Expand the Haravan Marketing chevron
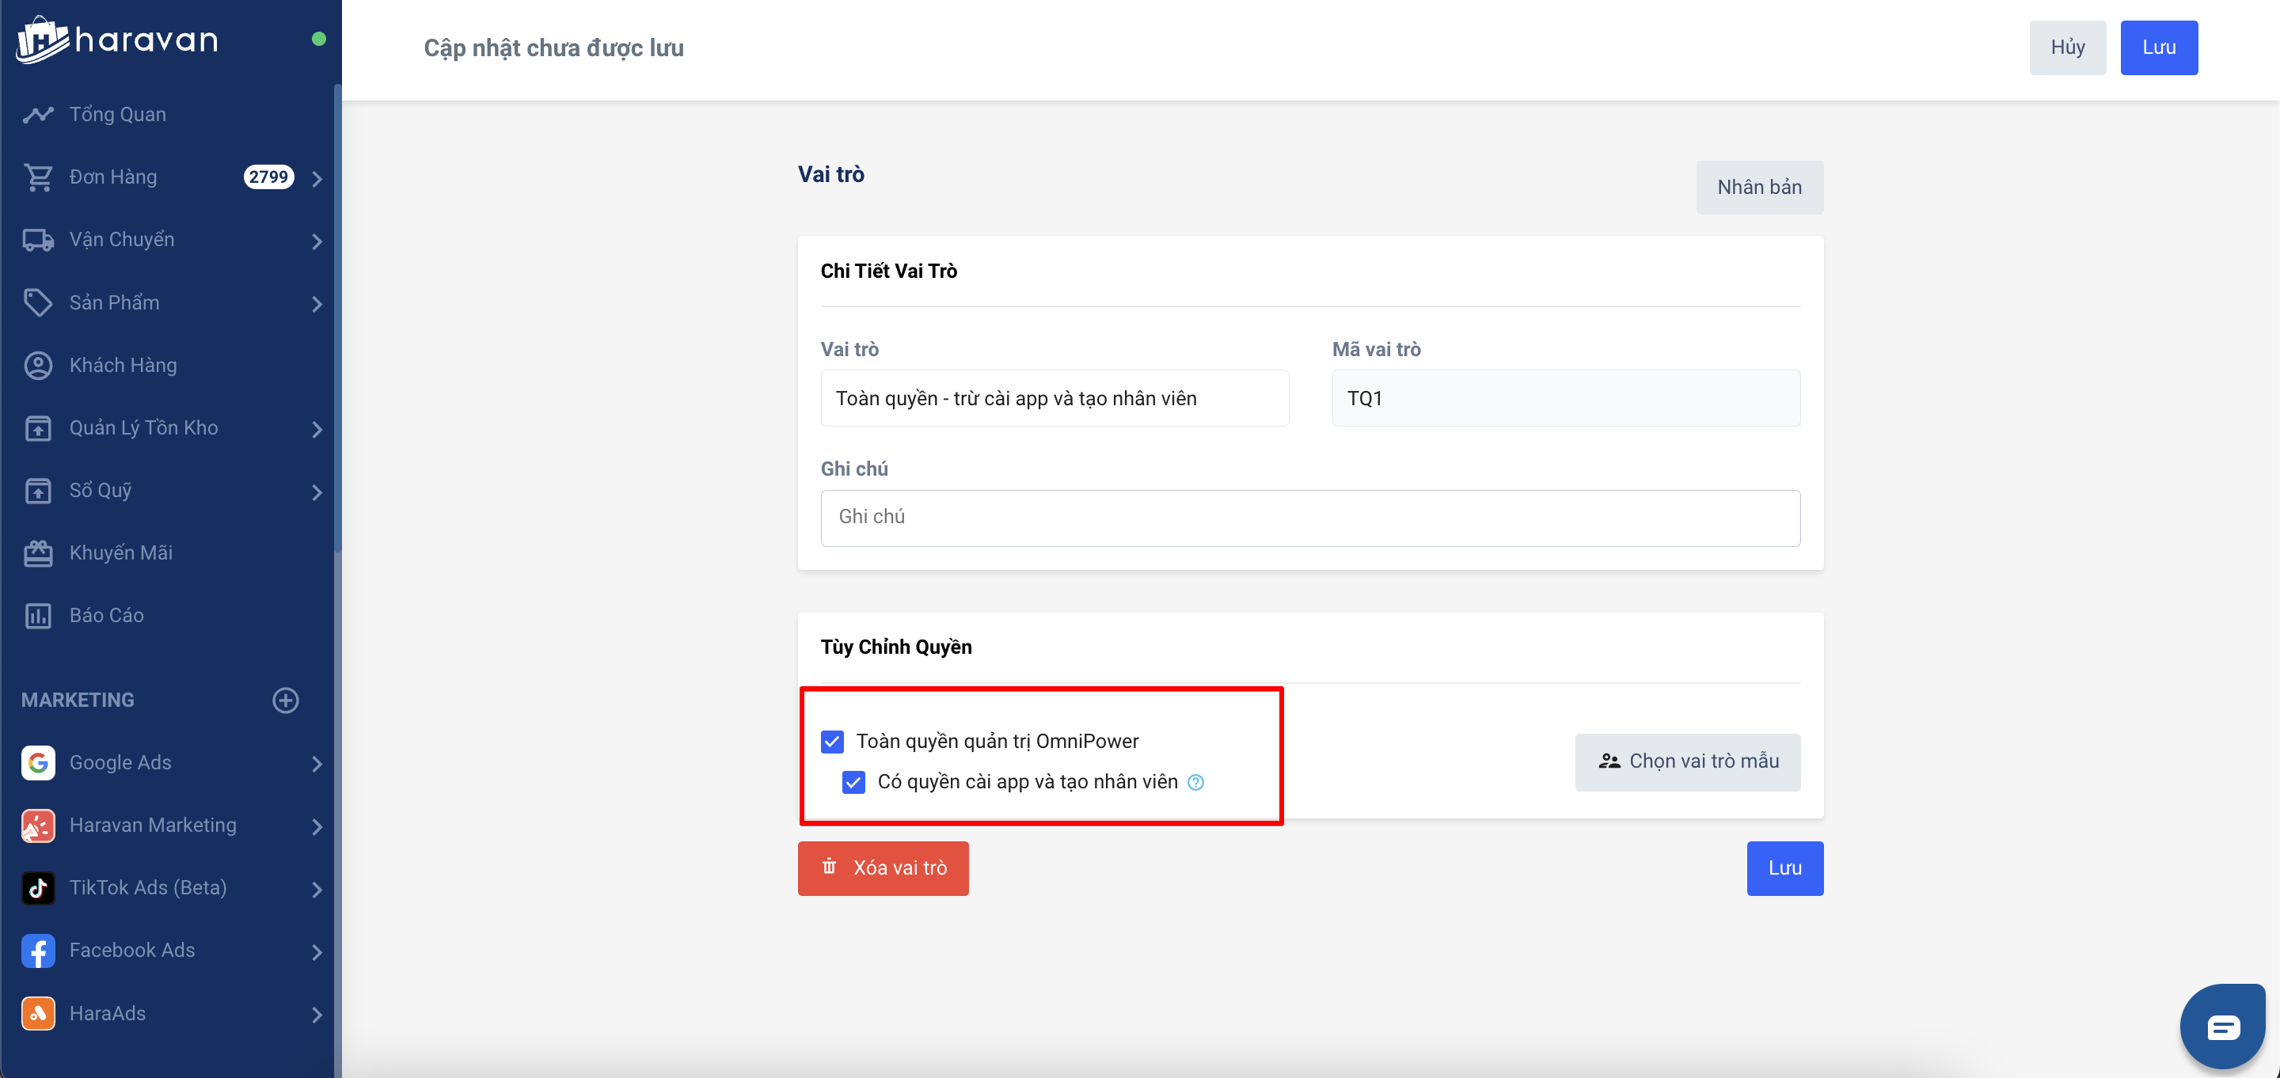The height and width of the screenshot is (1078, 2280). (317, 828)
